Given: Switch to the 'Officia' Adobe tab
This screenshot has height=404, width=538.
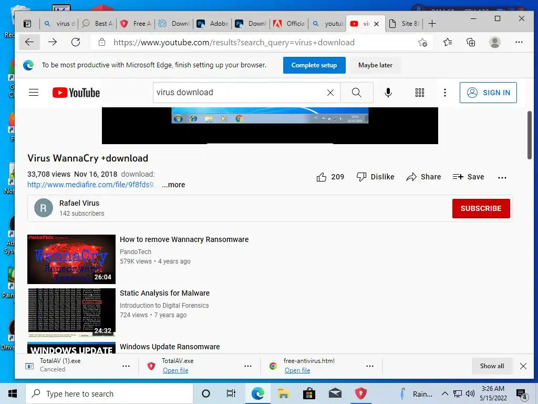Looking at the screenshot, I should (x=290, y=24).
